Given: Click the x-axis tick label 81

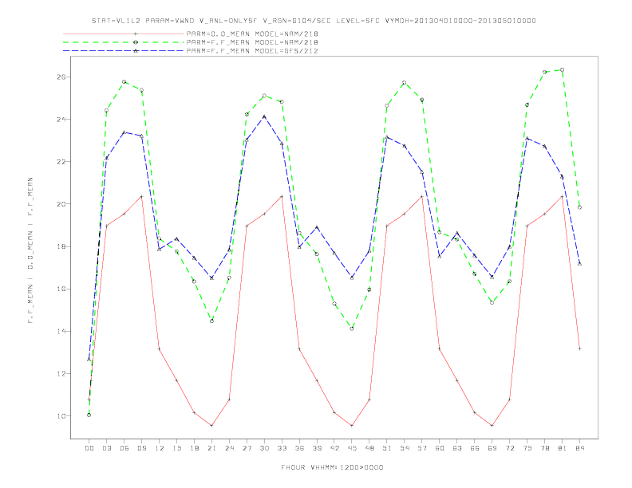Looking at the screenshot, I should click(x=563, y=448).
